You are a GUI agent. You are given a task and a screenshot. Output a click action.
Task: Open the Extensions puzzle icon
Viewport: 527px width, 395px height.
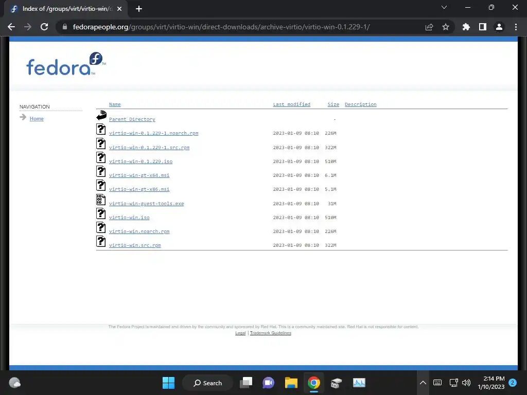point(466,27)
